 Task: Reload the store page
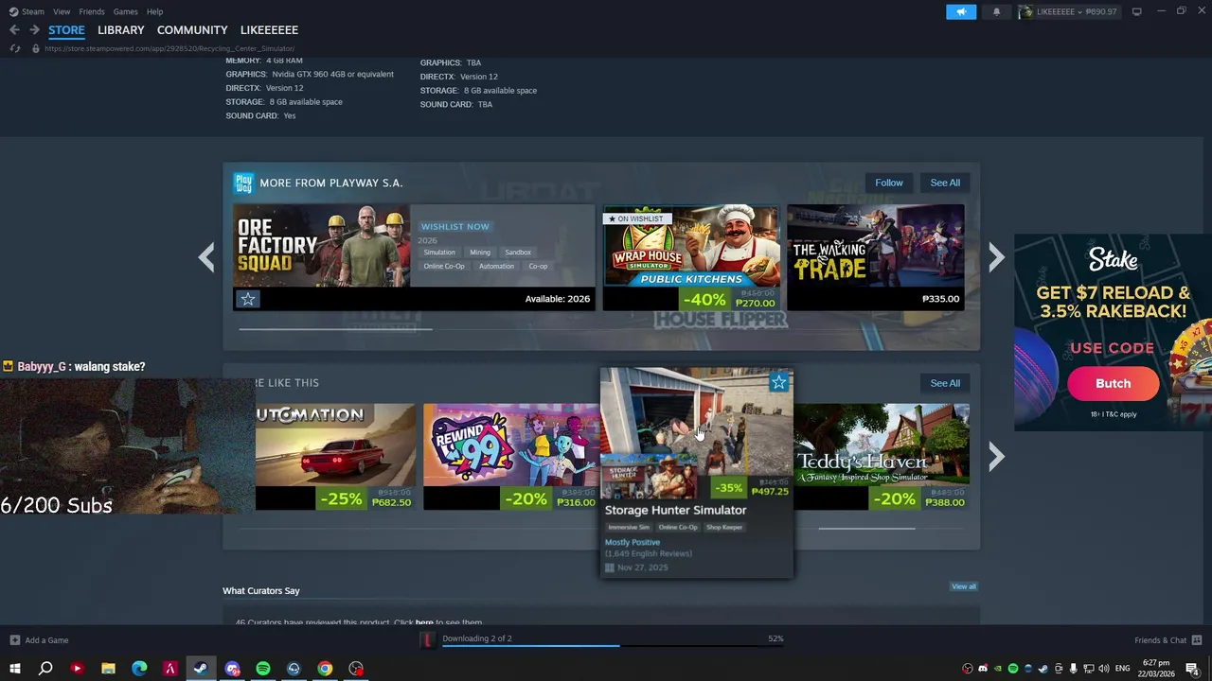(14, 48)
